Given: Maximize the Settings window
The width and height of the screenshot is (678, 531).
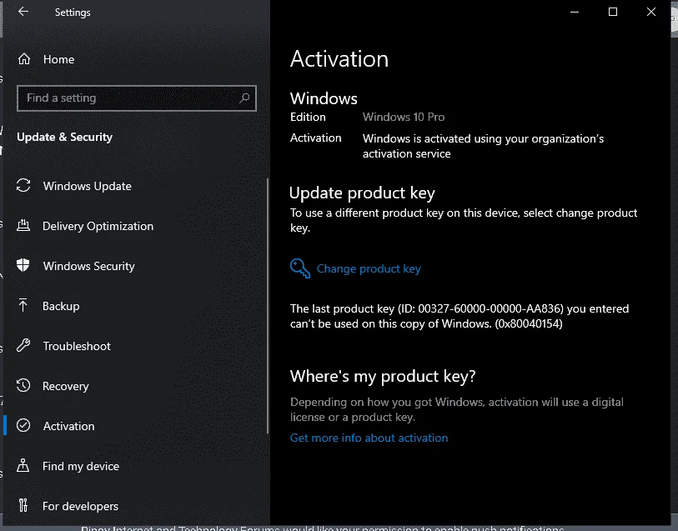Looking at the screenshot, I should [613, 13].
